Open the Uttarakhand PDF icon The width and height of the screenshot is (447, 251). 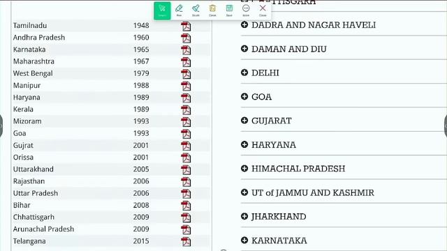click(x=186, y=170)
